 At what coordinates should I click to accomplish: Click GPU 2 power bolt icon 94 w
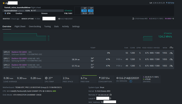click(117, 66)
